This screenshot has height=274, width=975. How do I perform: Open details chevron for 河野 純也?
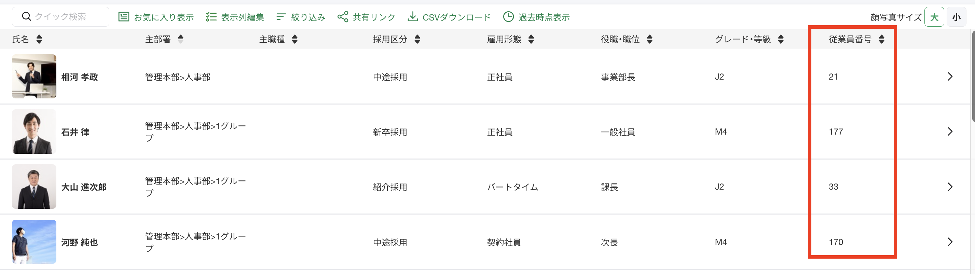coord(950,242)
